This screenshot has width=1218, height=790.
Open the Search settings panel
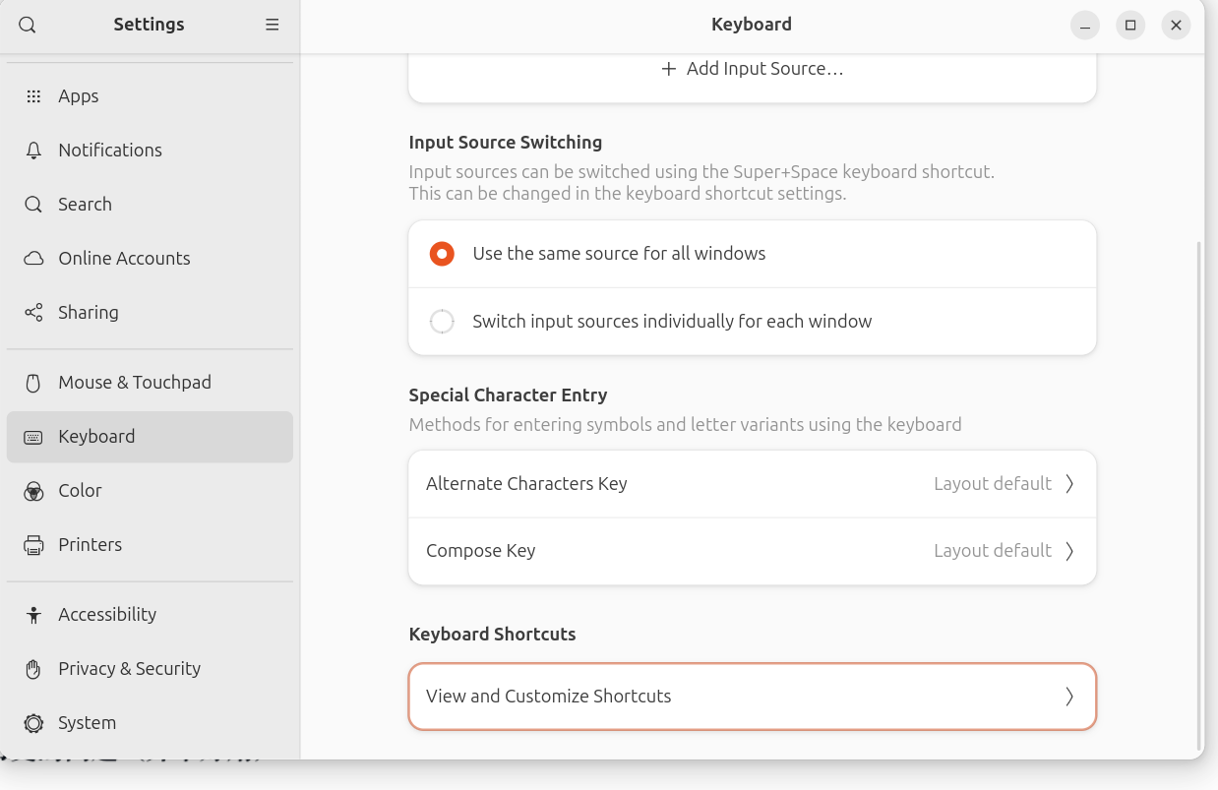[85, 205]
